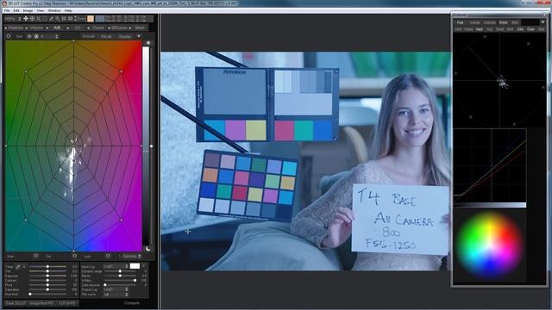Click the Lum circle reset icon
552x310 pixels.
[x=108, y=256]
